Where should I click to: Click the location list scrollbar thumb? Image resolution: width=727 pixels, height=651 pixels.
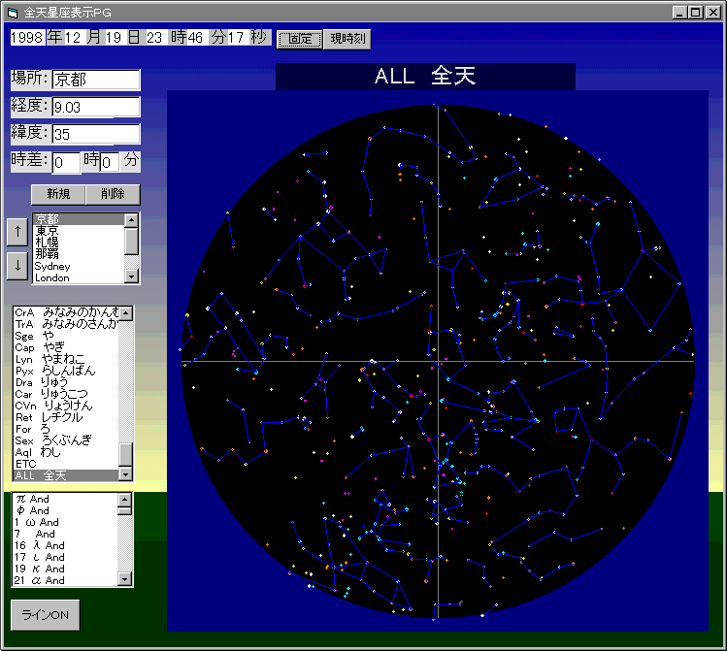(x=132, y=242)
